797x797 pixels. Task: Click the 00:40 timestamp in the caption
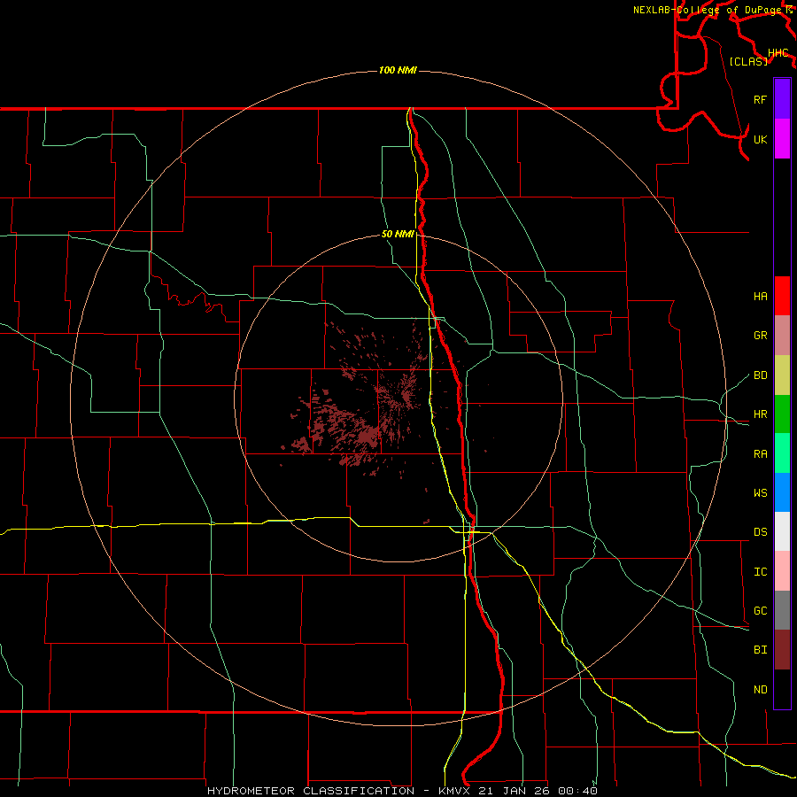577,791
